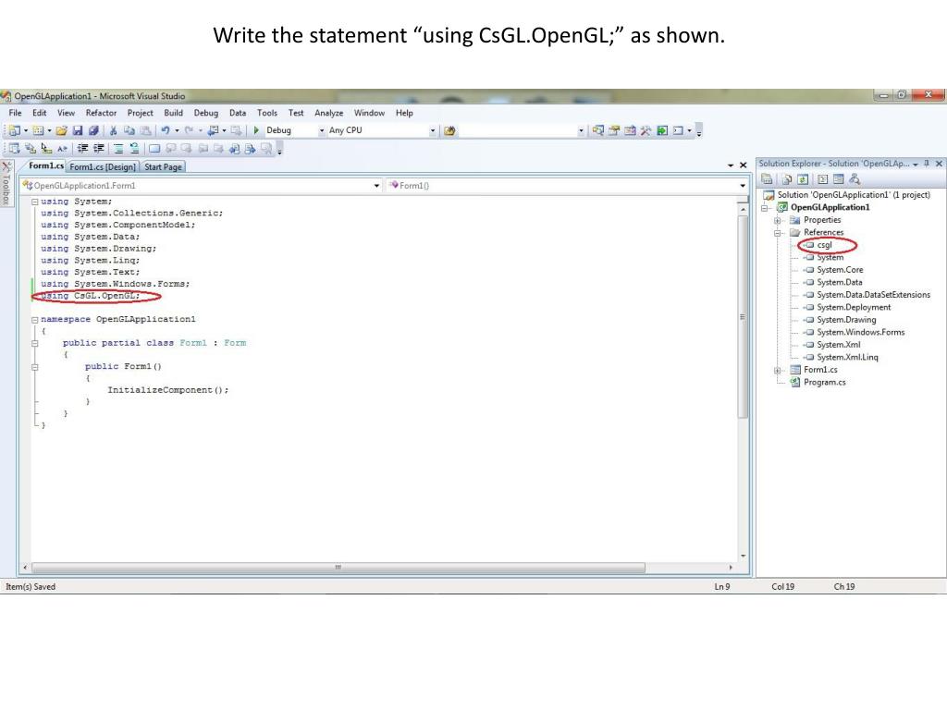947x710 pixels.
Task: Click View Class Diagram icon in Solution Explorer
Action: pos(854,179)
